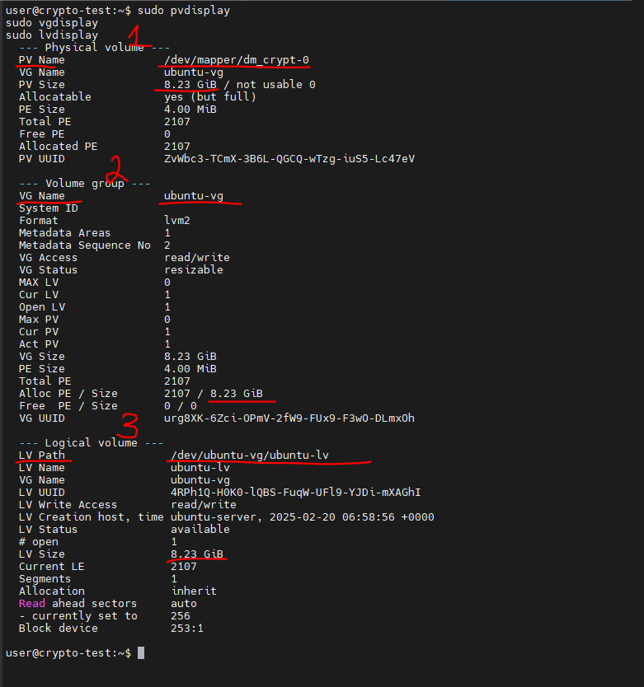The width and height of the screenshot is (644, 687).
Task: Click the 'sudo vgdisplay' command line
Action: (x=52, y=23)
